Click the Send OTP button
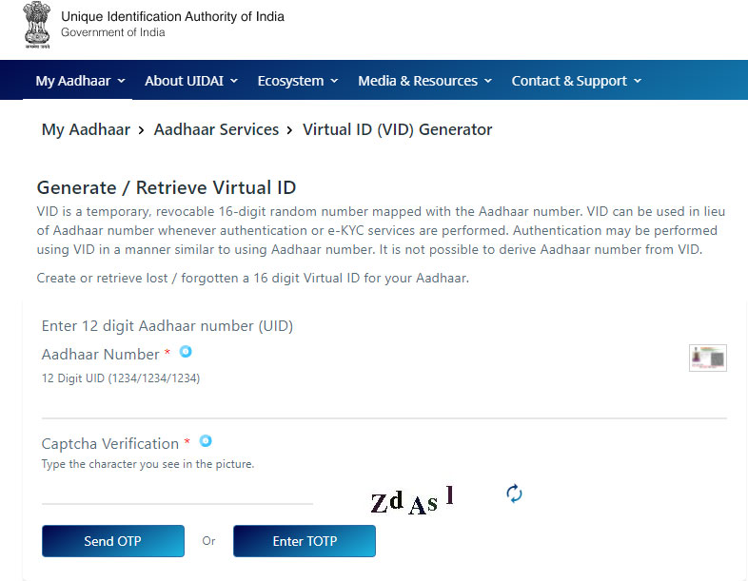Image resolution: width=748 pixels, height=581 pixels. point(113,541)
